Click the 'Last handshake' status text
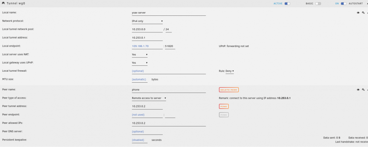The image size is (368, 147). [351, 142]
